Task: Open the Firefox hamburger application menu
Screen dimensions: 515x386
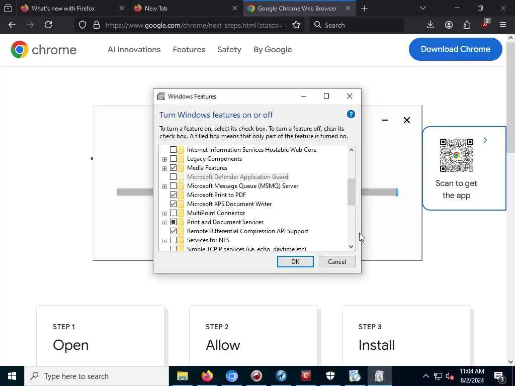Action: point(503,25)
